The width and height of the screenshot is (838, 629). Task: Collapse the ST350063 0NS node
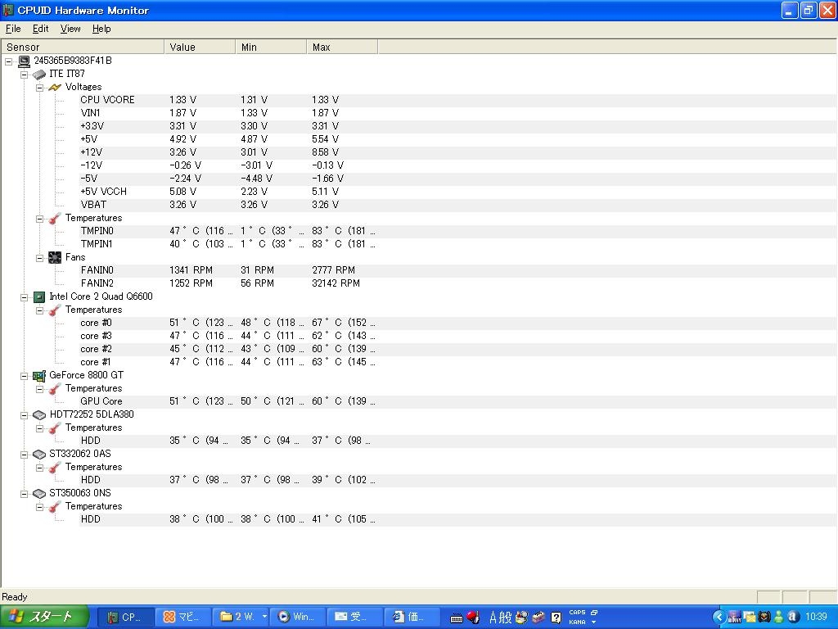[24, 494]
